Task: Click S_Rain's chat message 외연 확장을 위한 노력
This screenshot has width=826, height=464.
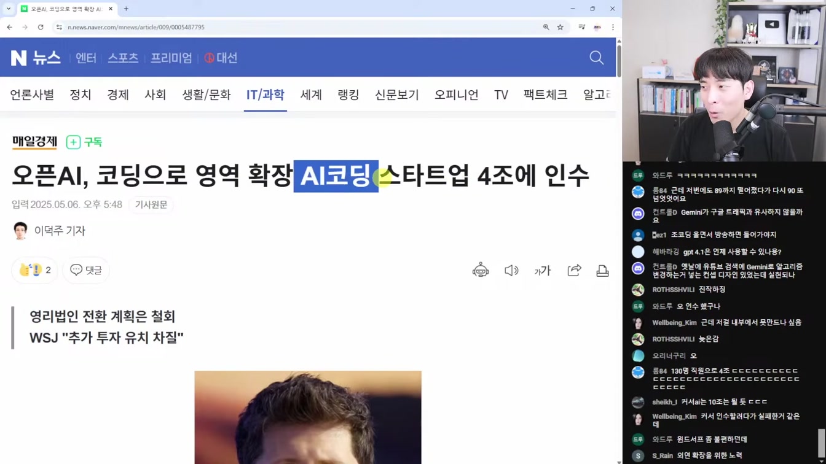Action: (x=709, y=455)
